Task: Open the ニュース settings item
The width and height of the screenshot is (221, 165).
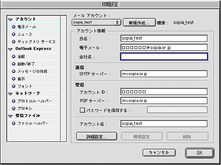Action: click(x=33, y=34)
